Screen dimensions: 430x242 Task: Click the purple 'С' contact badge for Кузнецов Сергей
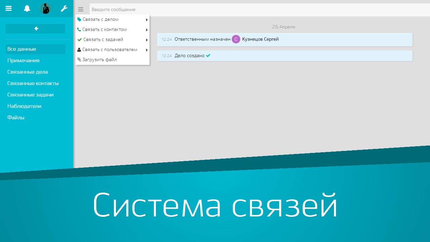click(236, 39)
